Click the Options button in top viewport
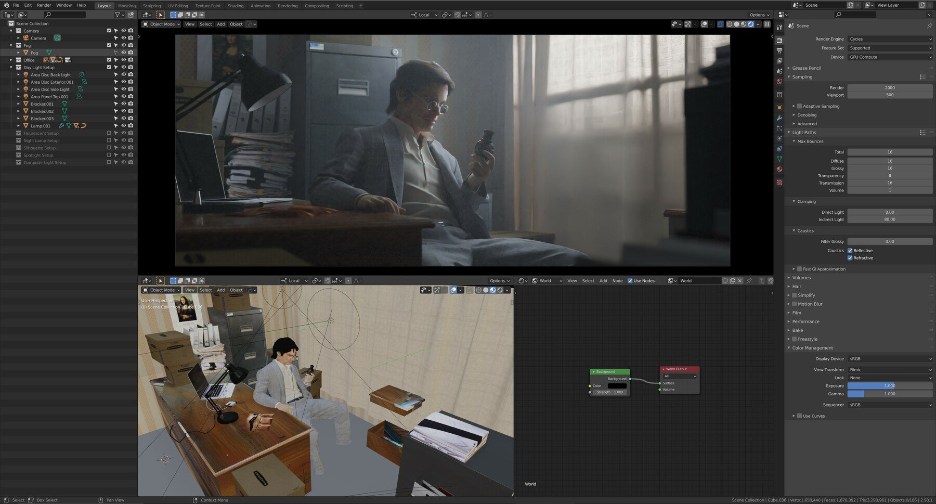Screen dimensions: 936x504 coord(759,15)
